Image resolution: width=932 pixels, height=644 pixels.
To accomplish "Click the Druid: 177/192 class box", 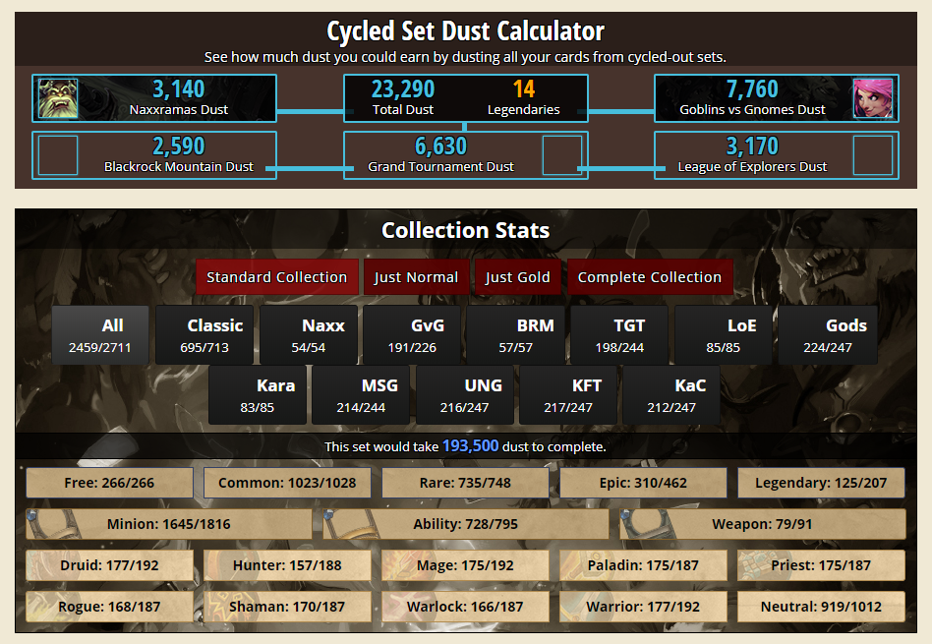I will point(109,565).
